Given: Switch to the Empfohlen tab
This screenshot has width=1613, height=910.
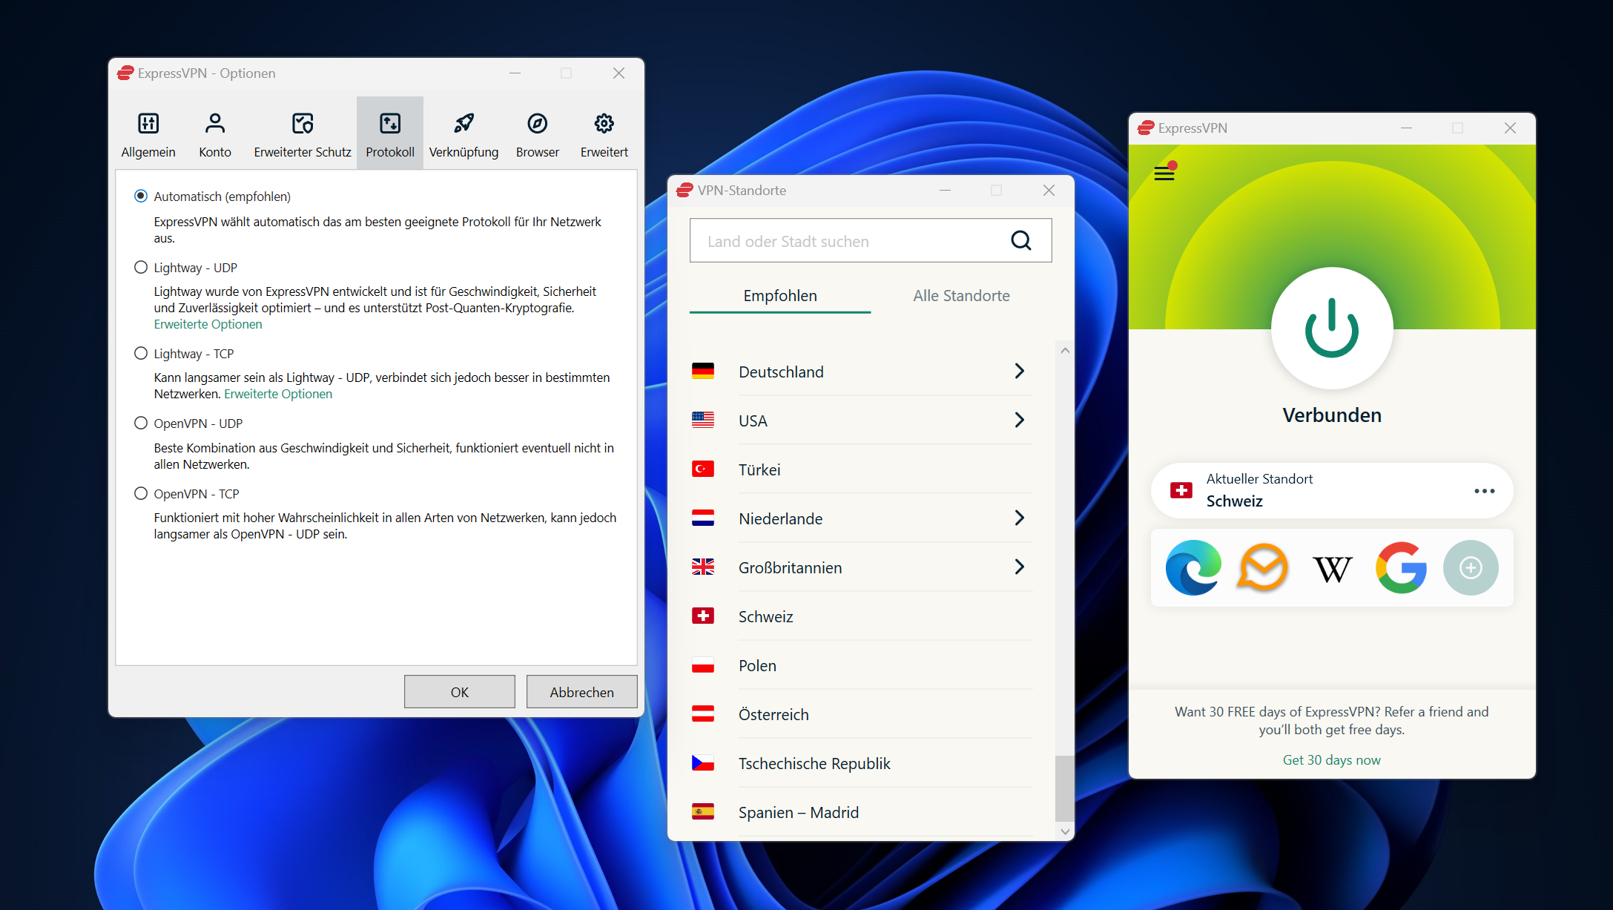Looking at the screenshot, I should [x=780, y=296].
